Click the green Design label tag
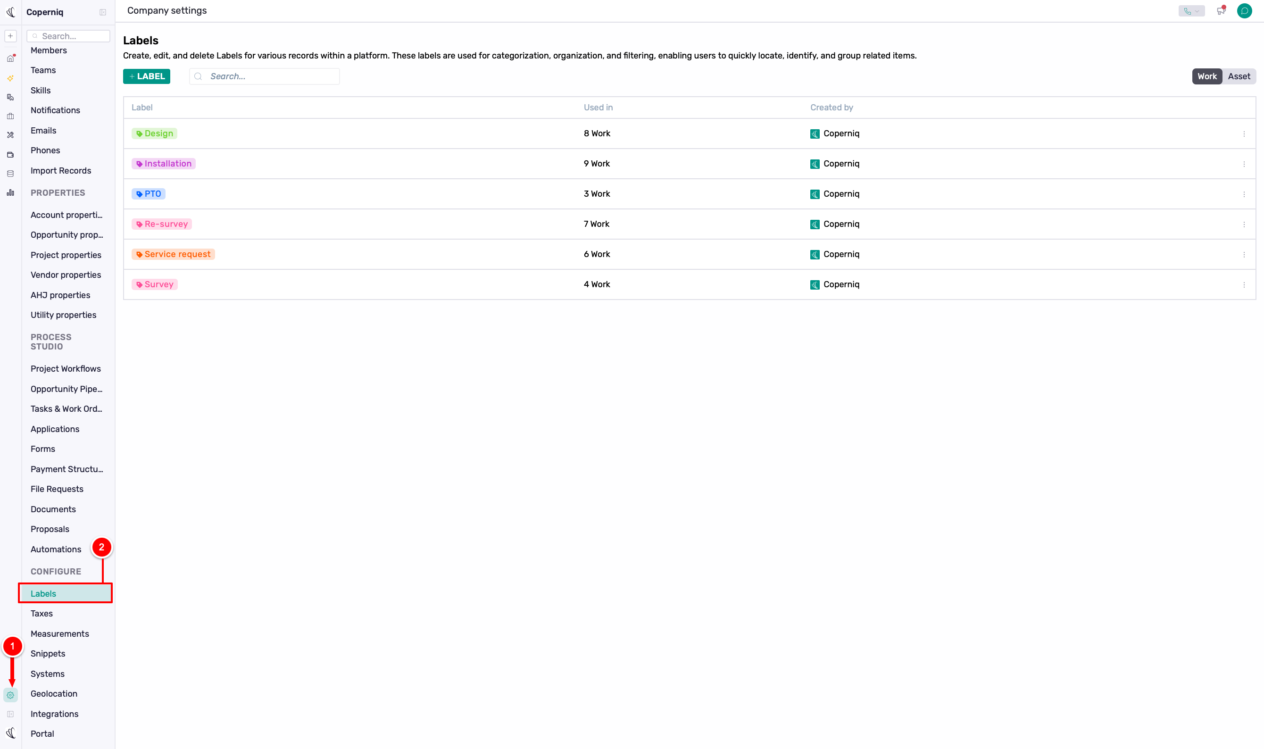Screen dimensions: 1264x749 [x=154, y=133]
